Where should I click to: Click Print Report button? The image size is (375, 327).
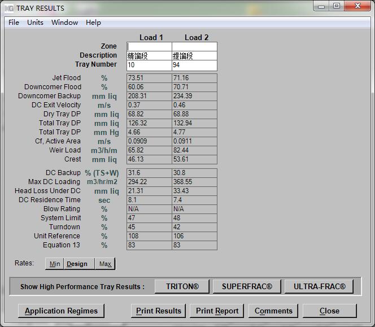pyautogui.click(x=217, y=311)
